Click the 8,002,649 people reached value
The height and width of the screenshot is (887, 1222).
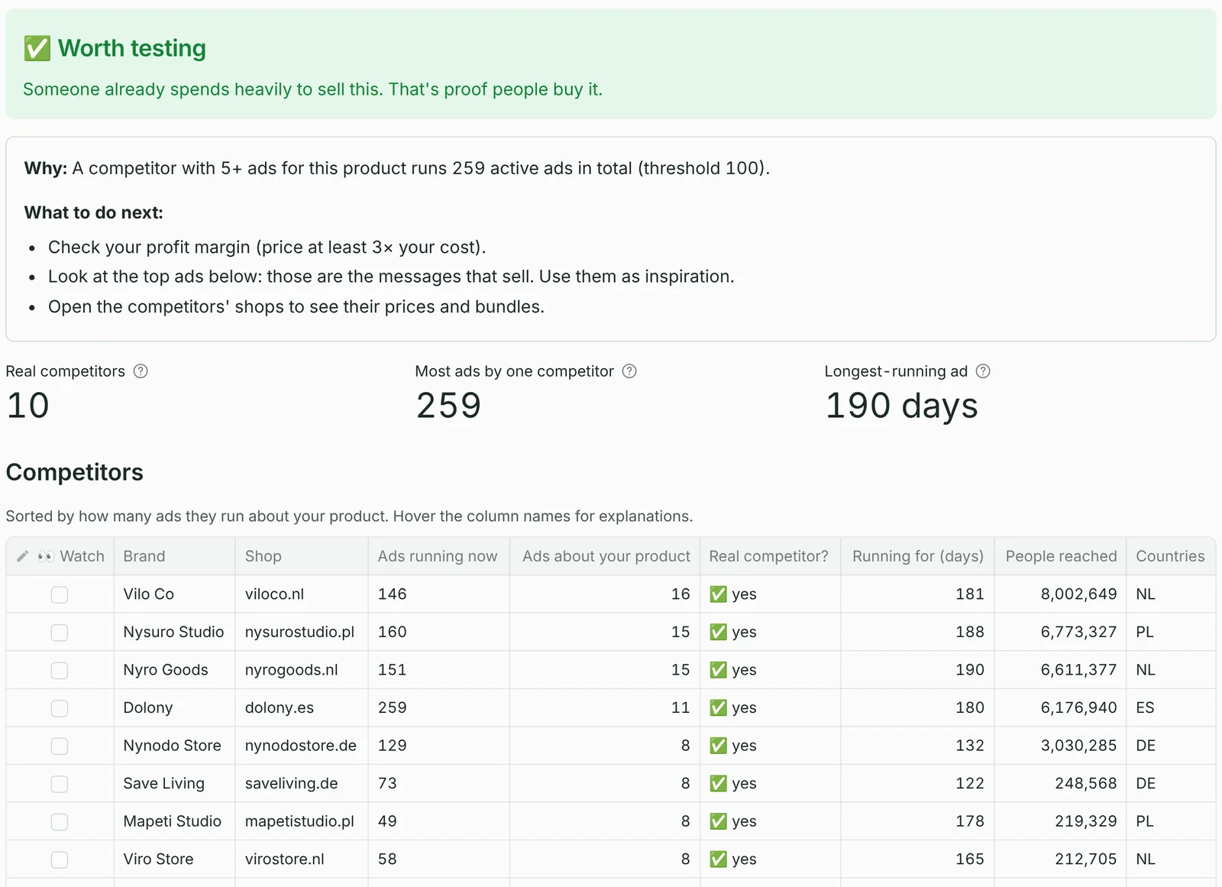[x=1078, y=594]
